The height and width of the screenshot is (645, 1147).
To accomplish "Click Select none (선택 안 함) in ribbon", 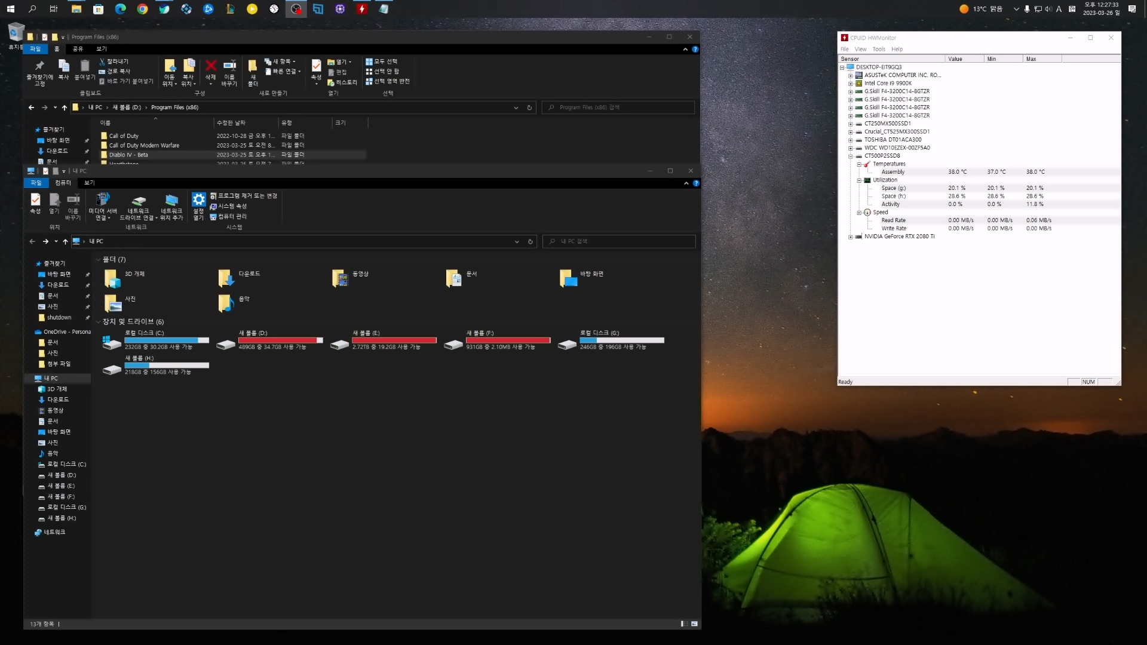I will coord(382,71).
